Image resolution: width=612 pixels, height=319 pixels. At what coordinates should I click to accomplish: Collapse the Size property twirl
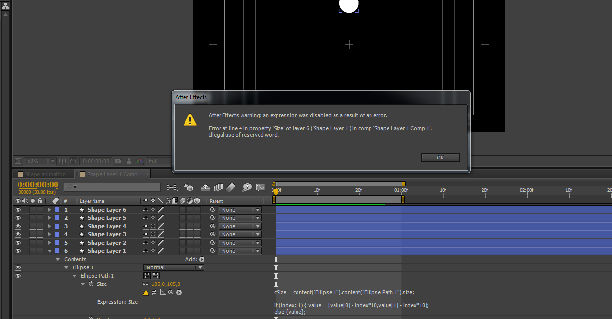pyautogui.click(x=83, y=284)
